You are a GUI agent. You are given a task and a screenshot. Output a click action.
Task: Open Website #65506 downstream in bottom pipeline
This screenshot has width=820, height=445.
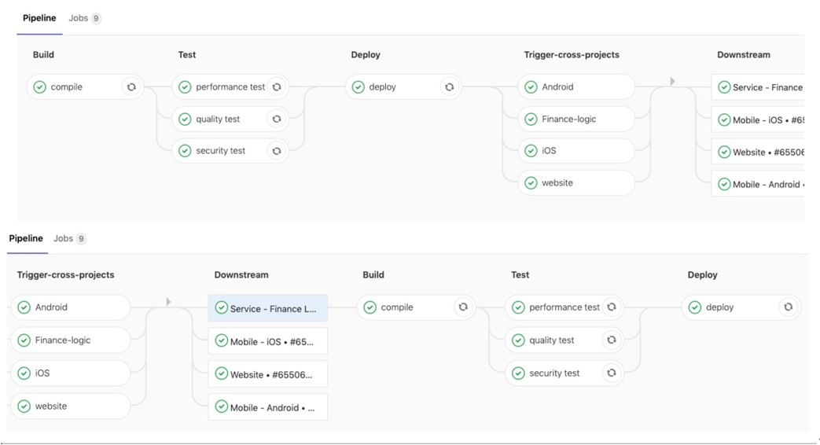click(x=268, y=374)
